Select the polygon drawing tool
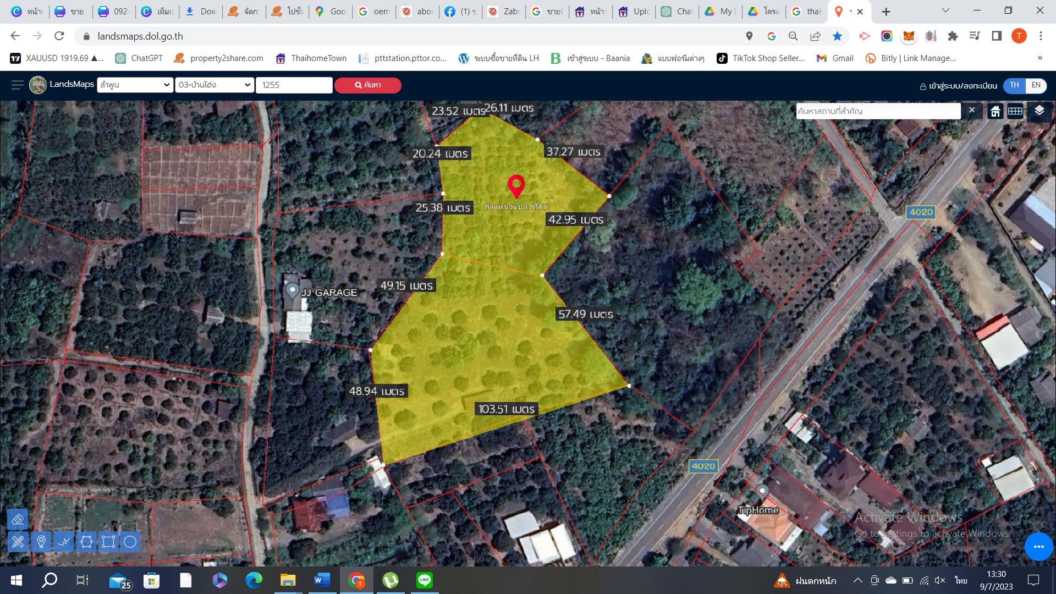 [86, 542]
